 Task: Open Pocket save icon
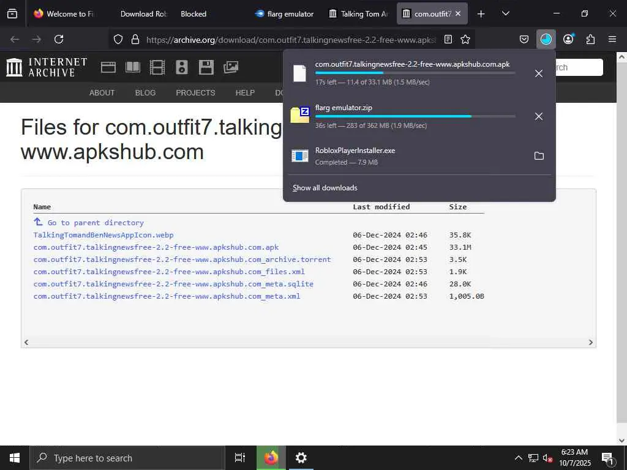pyautogui.click(x=524, y=39)
